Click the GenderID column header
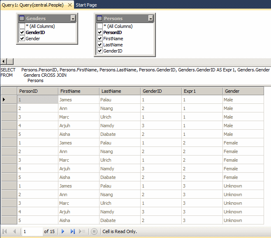This screenshot has width=271, height=238. (x=161, y=91)
